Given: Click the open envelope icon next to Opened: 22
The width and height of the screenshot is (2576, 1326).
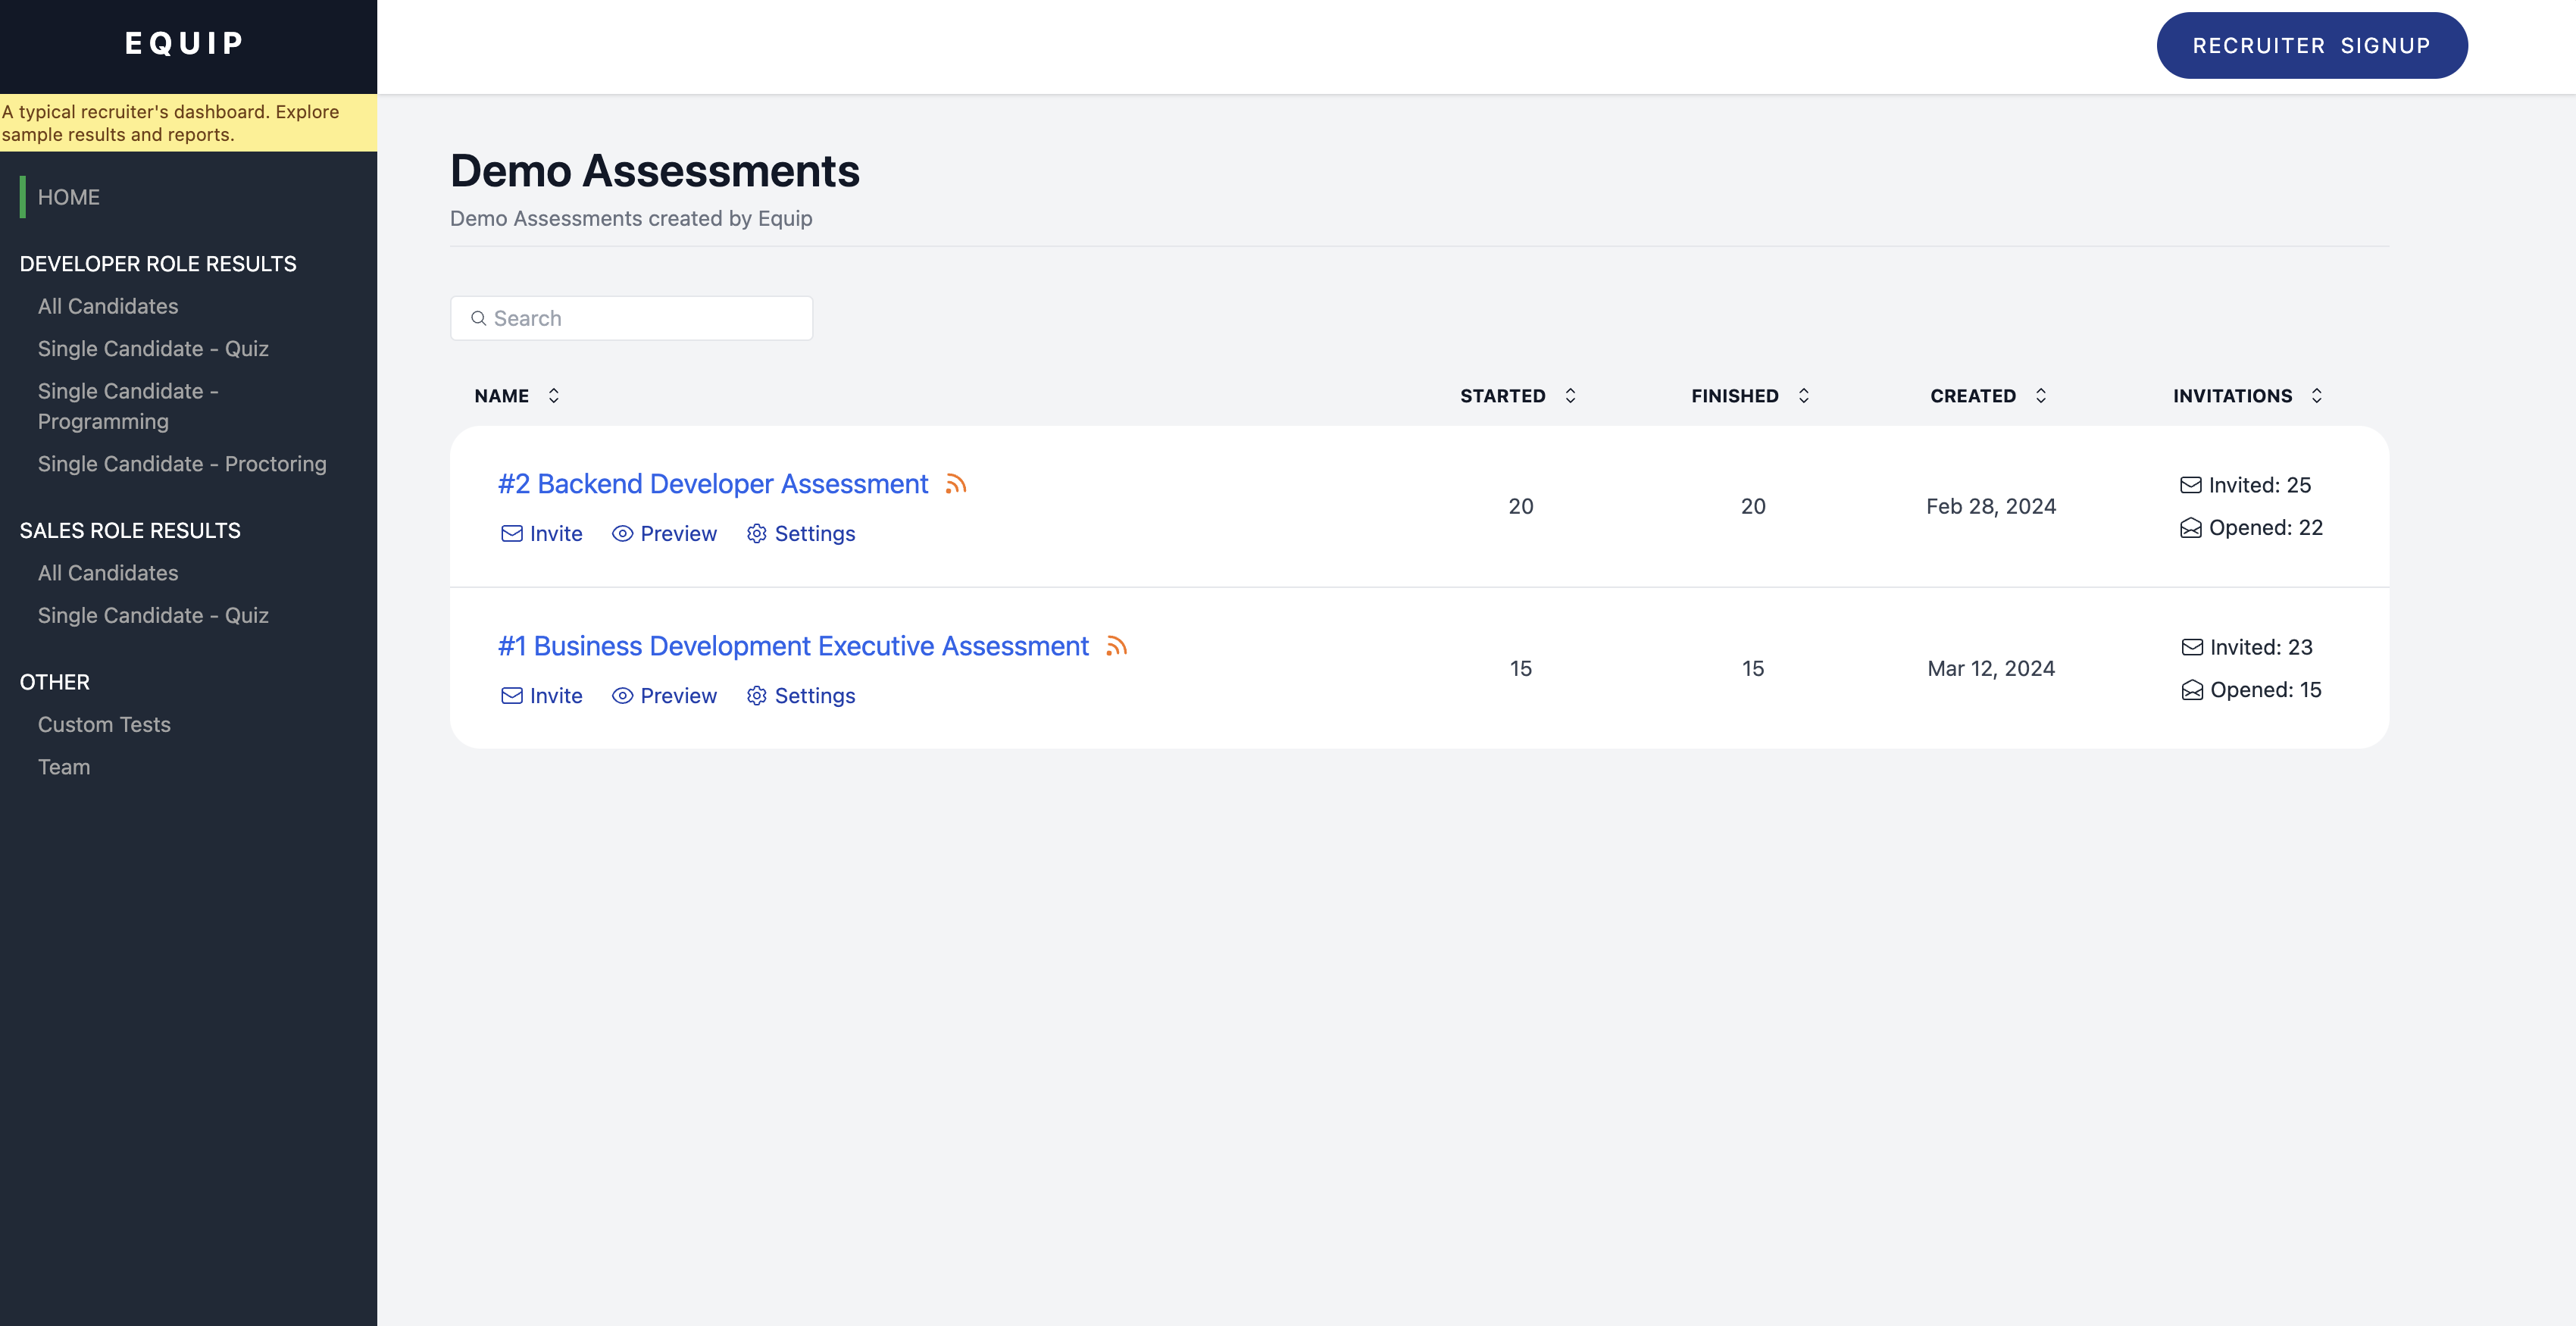Looking at the screenshot, I should [2190, 528].
